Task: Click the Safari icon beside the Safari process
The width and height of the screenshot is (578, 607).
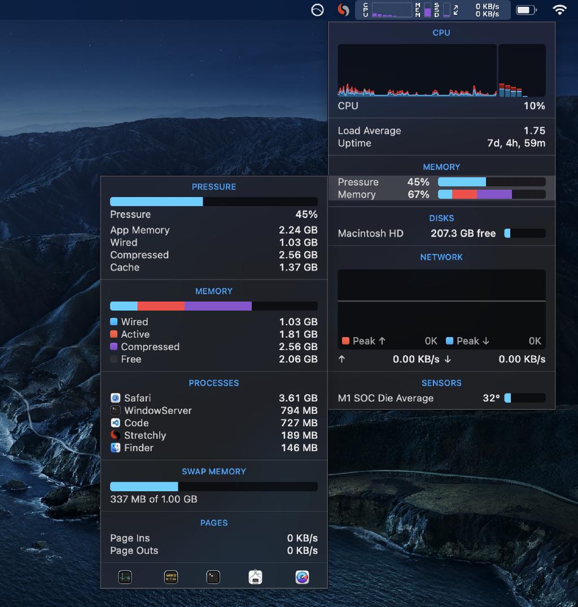Action: tap(116, 398)
